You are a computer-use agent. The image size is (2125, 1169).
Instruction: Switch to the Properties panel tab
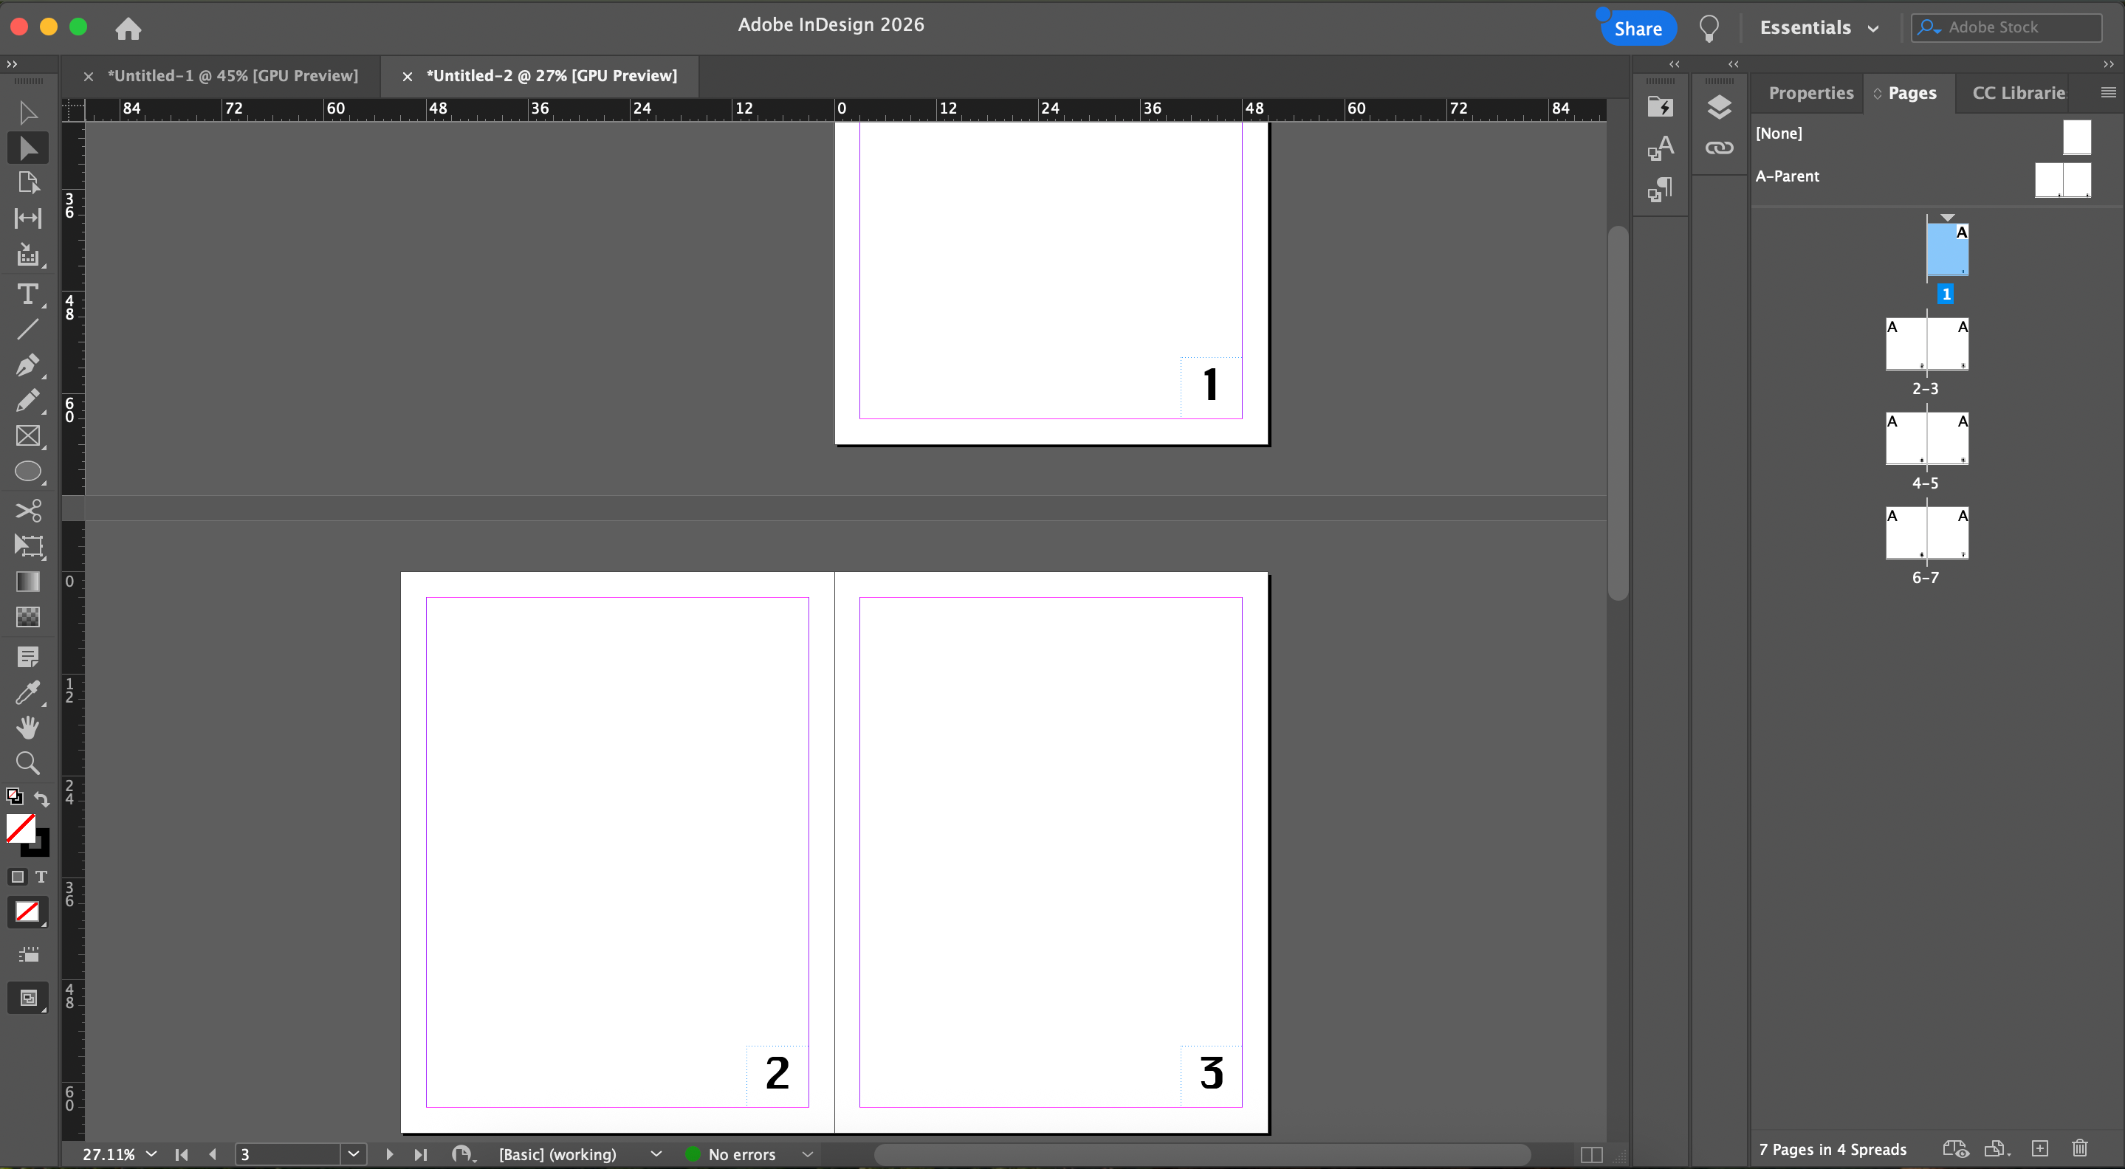click(x=1810, y=93)
